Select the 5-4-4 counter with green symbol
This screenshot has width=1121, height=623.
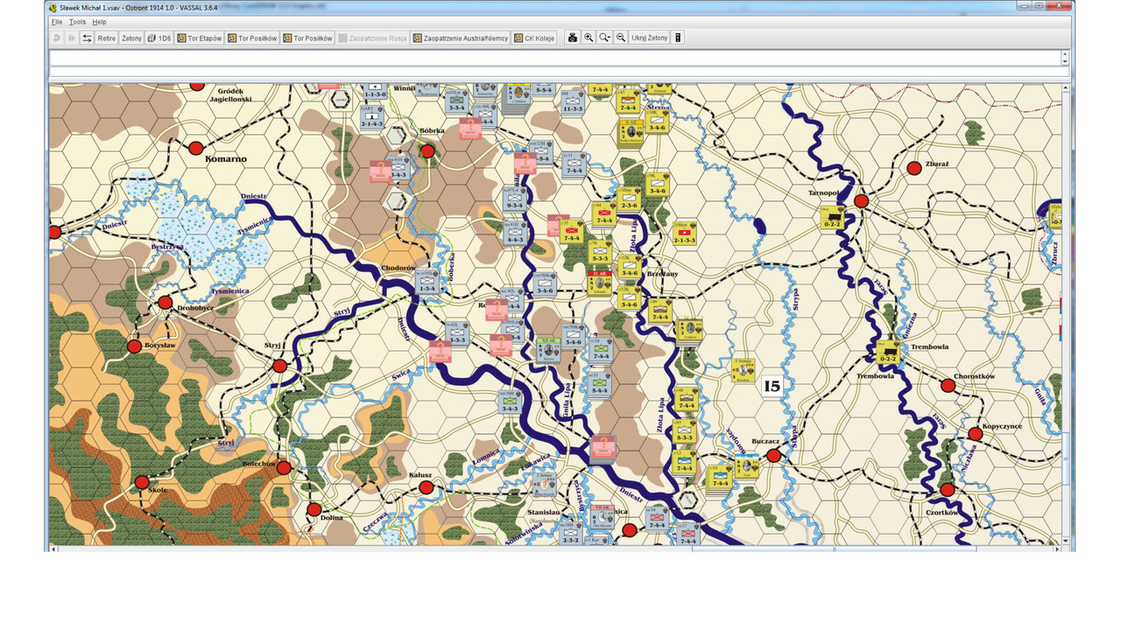click(600, 383)
